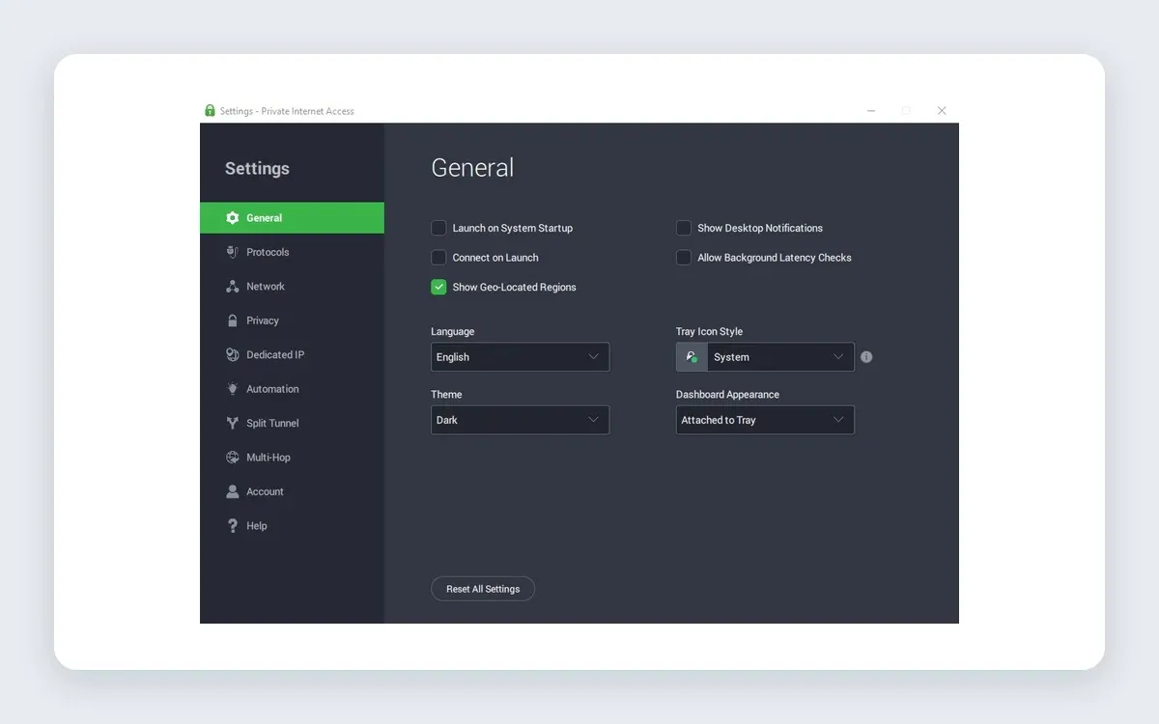Click the Privacy padlock icon
This screenshot has width=1159, height=724.
pos(232,320)
